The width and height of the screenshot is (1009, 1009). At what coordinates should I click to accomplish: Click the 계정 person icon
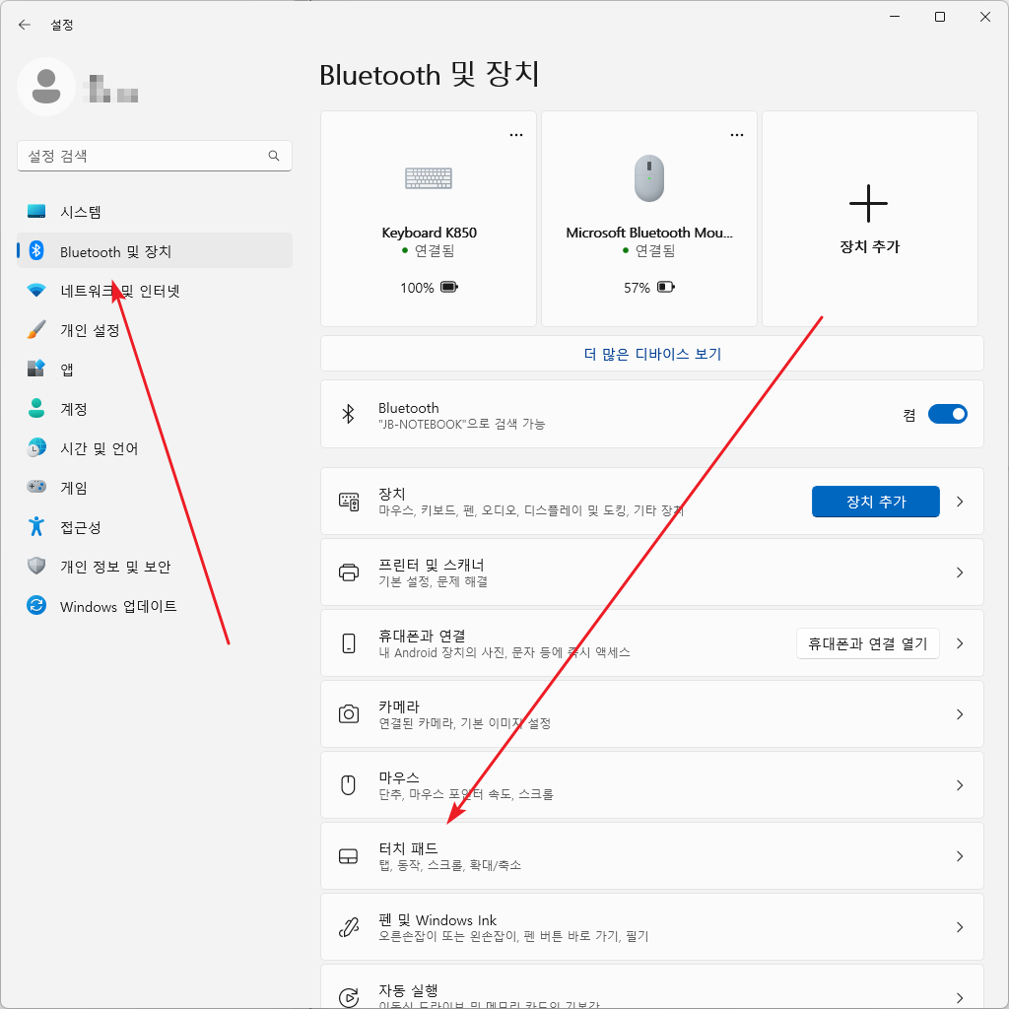(x=36, y=408)
